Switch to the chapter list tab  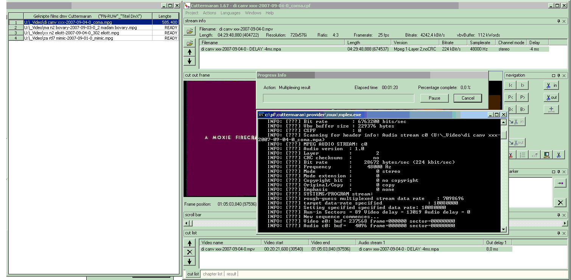212,274
